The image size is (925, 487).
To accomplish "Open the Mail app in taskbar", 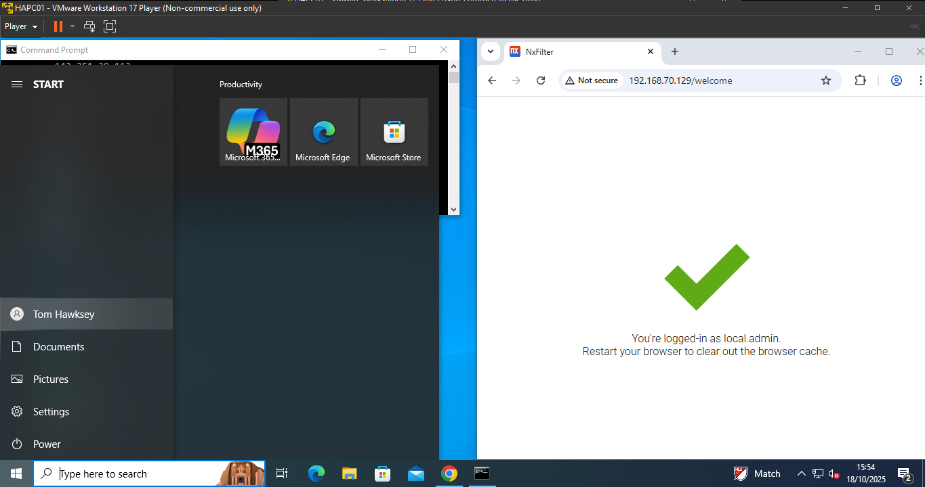I will (416, 473).
